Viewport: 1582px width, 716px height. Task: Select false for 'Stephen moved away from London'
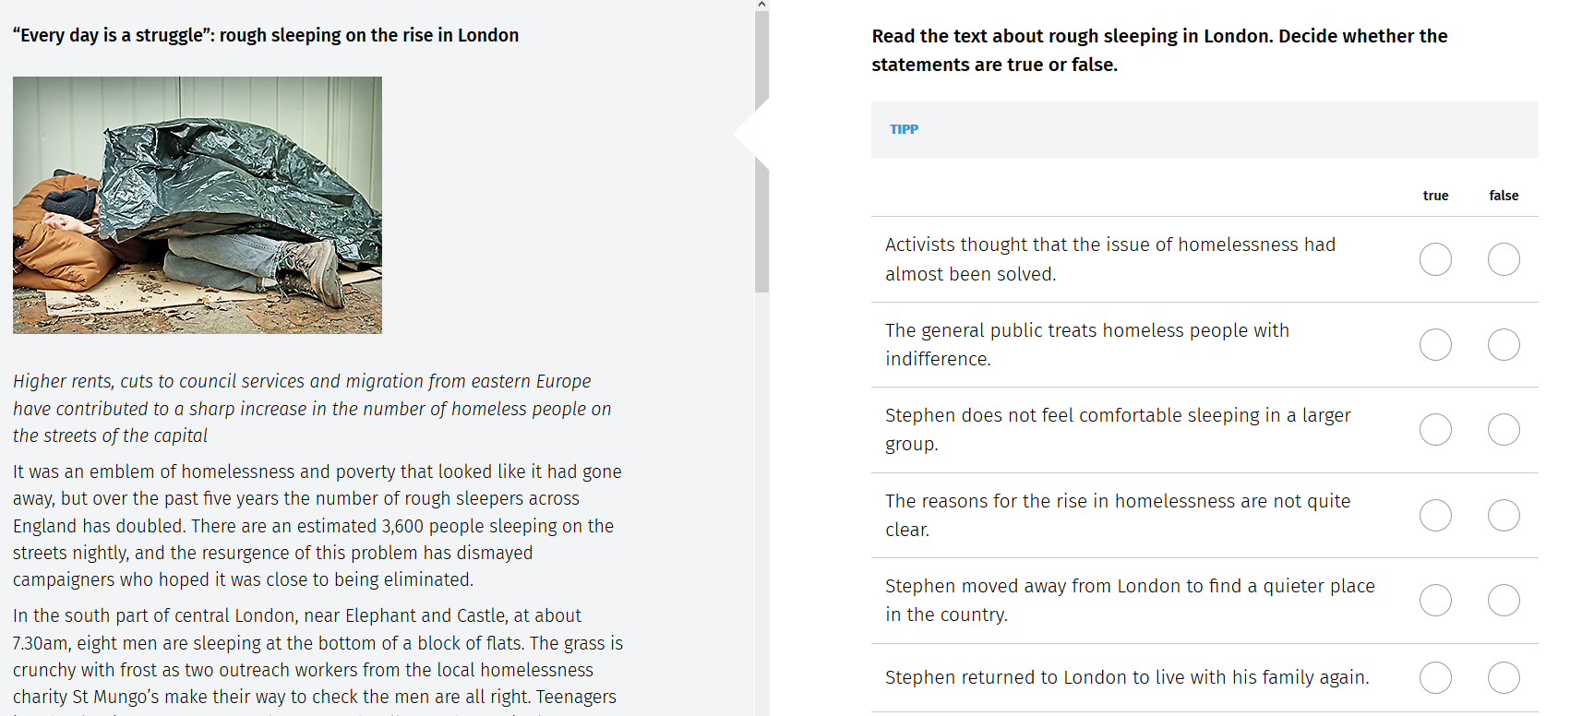click(1504, 601)
